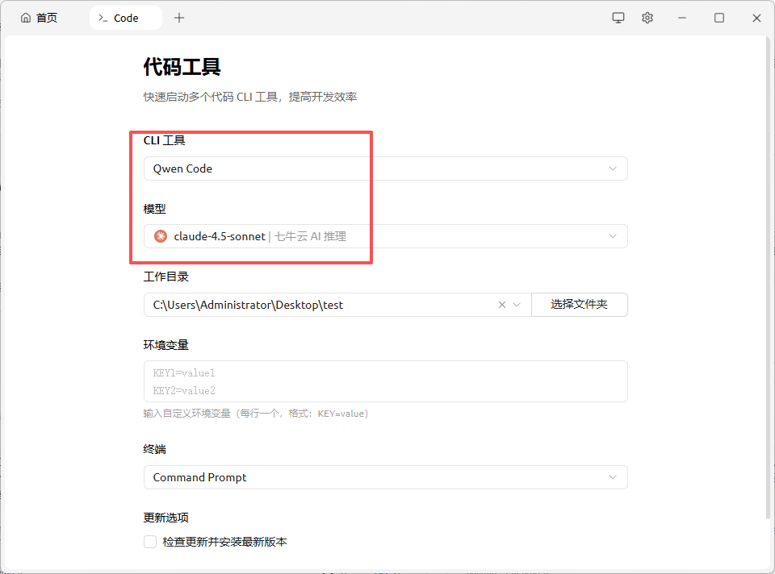775x574 pixels.
Task: Expand the 终端 Command Prompt dropdown
Action: click(x=385, y=477)
